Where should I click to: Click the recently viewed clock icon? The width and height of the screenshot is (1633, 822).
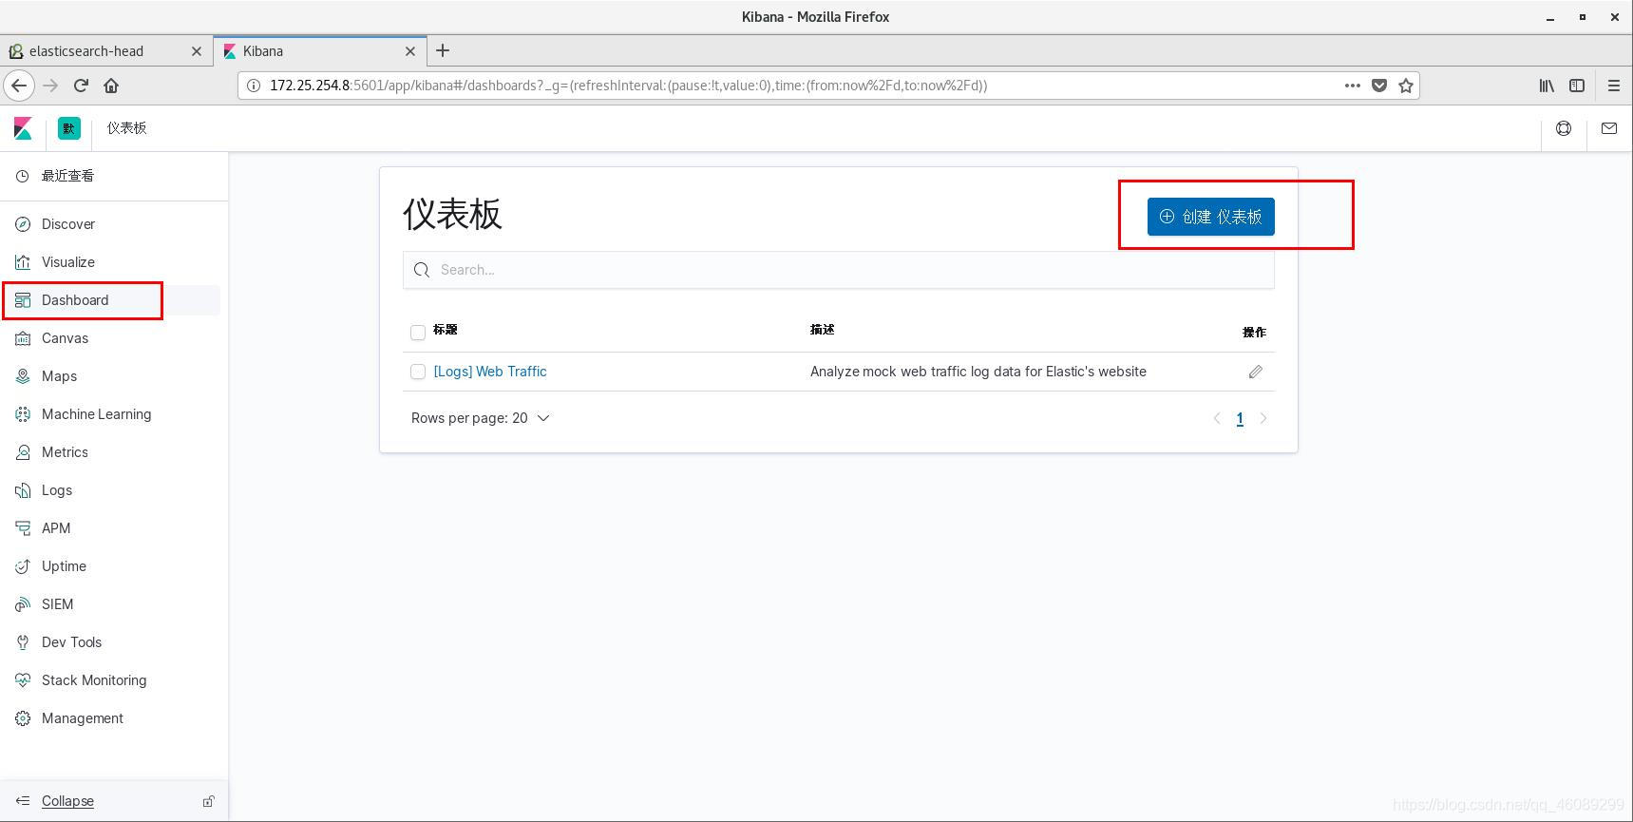pyautogui.click(x=23, y=176)
